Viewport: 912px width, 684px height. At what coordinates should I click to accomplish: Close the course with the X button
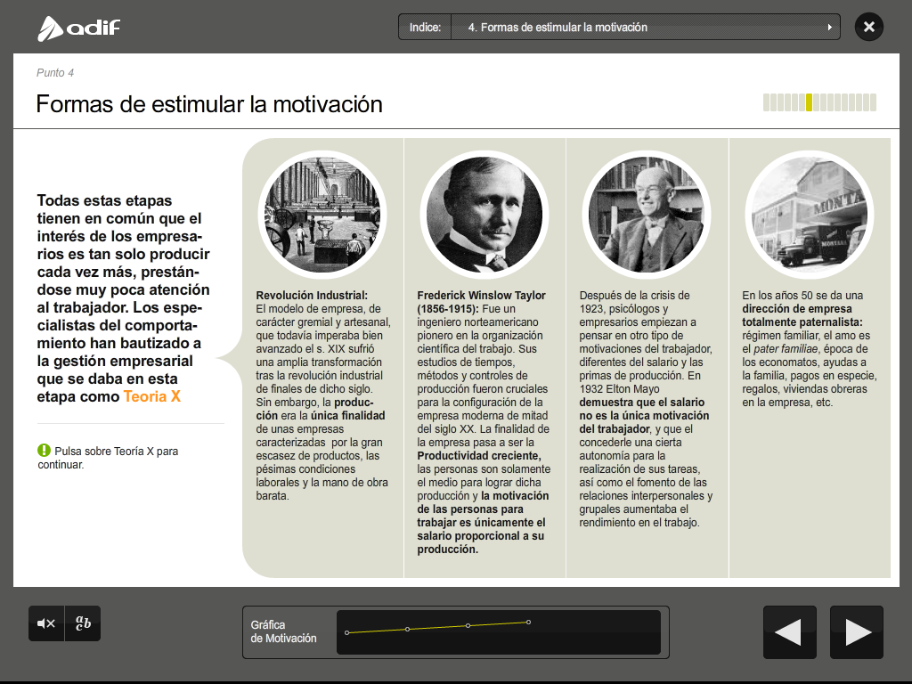tap(868, 27)
